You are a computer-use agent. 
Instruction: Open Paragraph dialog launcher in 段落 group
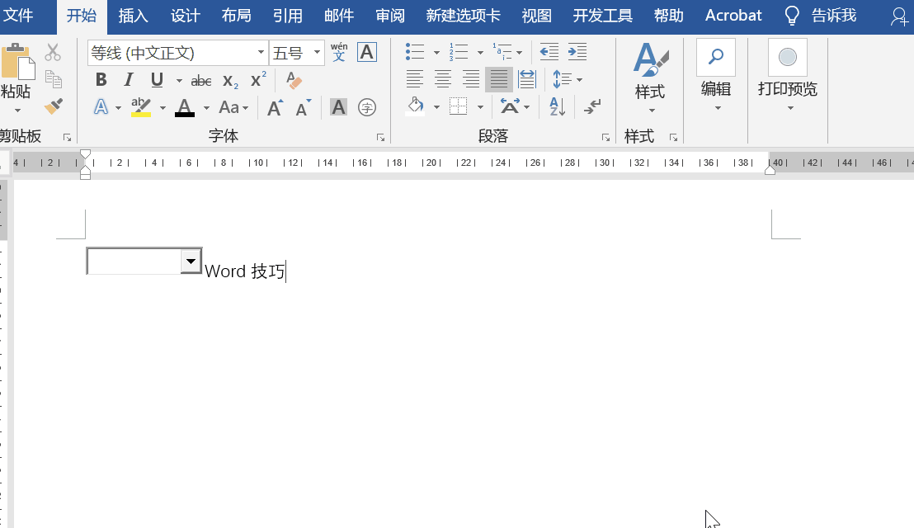605,138
